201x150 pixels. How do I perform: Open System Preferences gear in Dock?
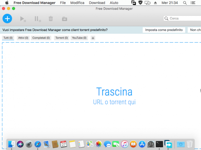(x=151, y=144)
